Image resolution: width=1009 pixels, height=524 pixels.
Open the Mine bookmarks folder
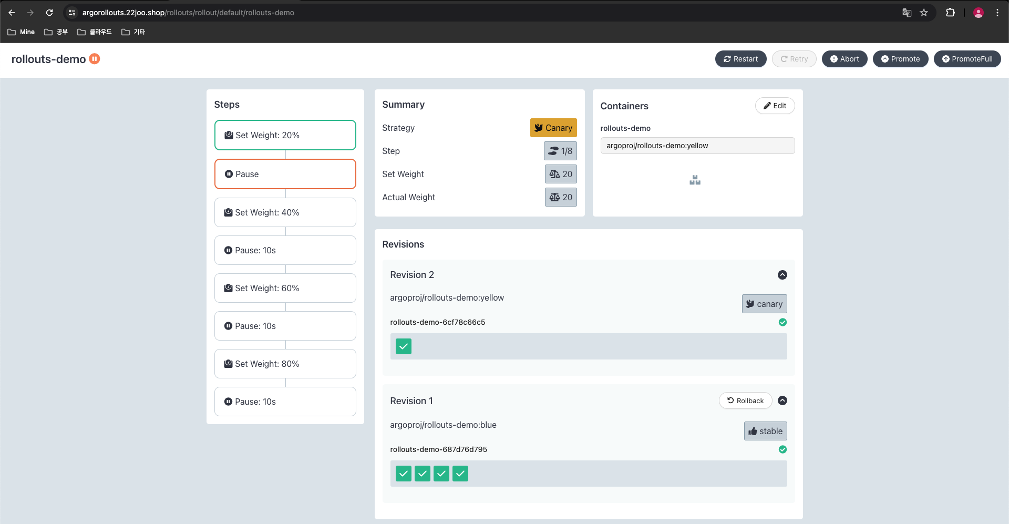coord(21,32)
